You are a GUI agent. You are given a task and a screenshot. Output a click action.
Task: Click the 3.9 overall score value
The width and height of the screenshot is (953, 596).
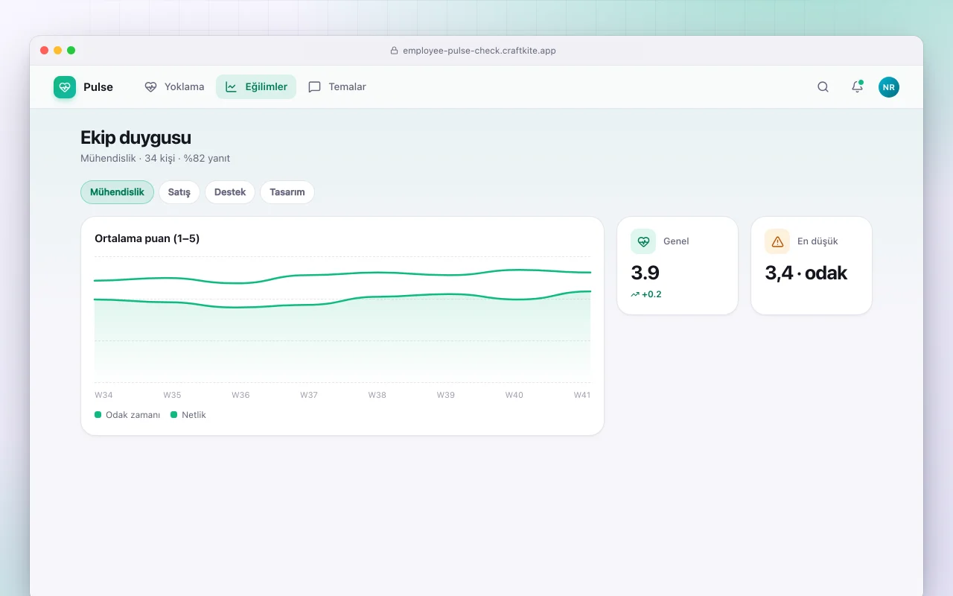tap(646, 273)
